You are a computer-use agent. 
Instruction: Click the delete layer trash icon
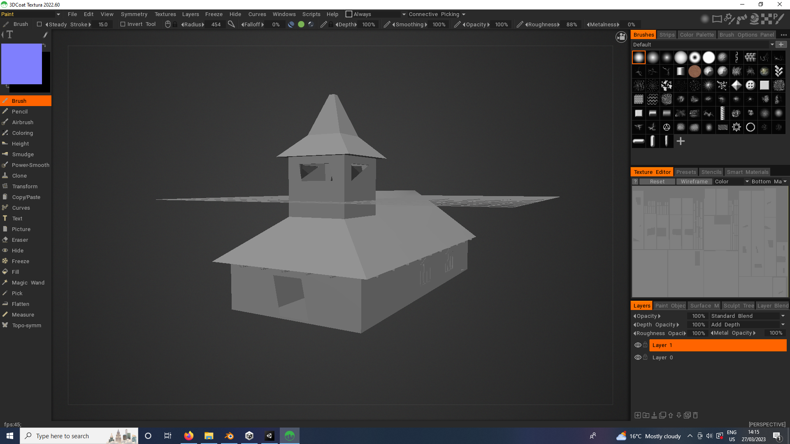(x=695, y=415)
